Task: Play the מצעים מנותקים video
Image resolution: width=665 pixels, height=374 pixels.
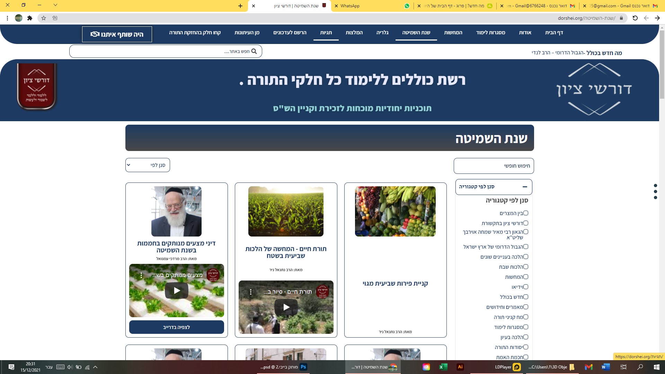Action: (x=177, y=291)
